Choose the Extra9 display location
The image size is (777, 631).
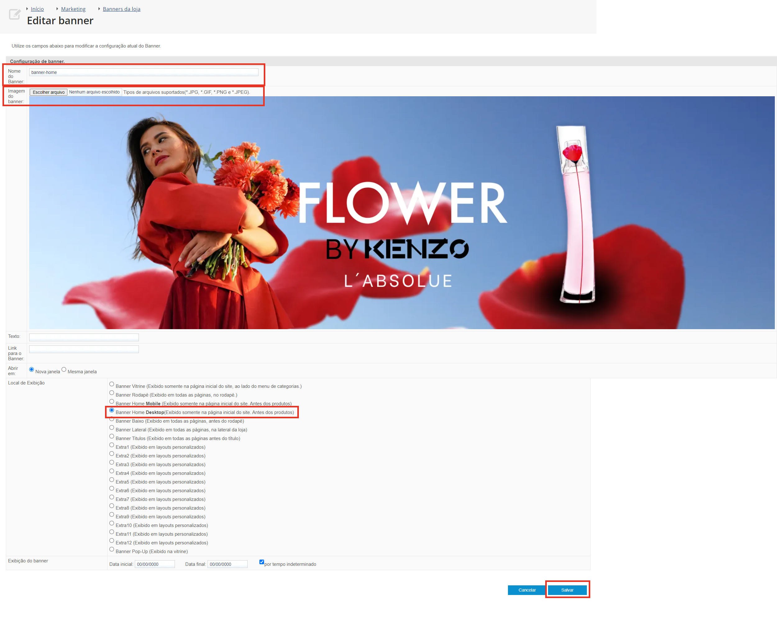coord(112,515)
